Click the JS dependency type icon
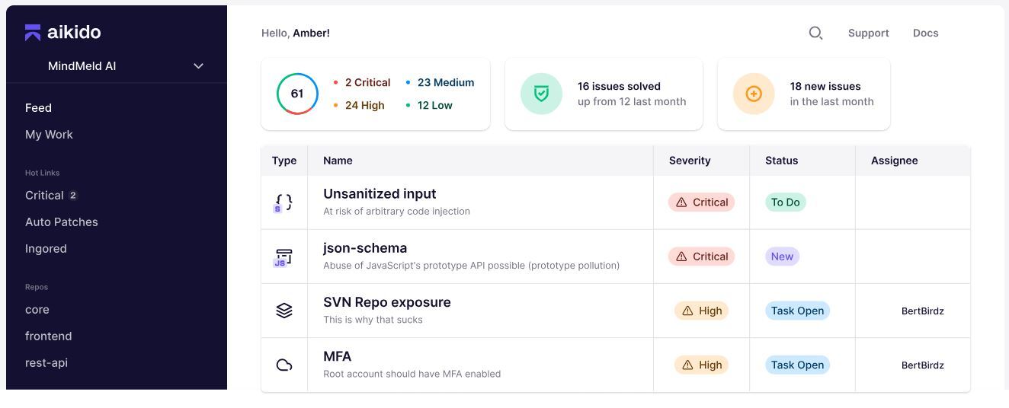1009x408 pixels. coord(283,257)
